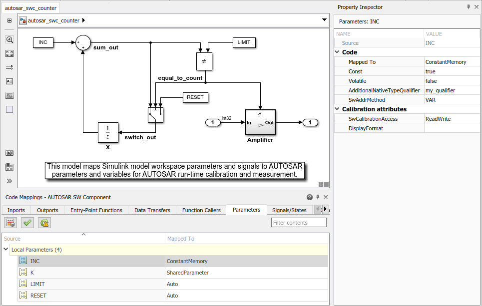Collapse the Calibration attributes section

tap(337, 109)
